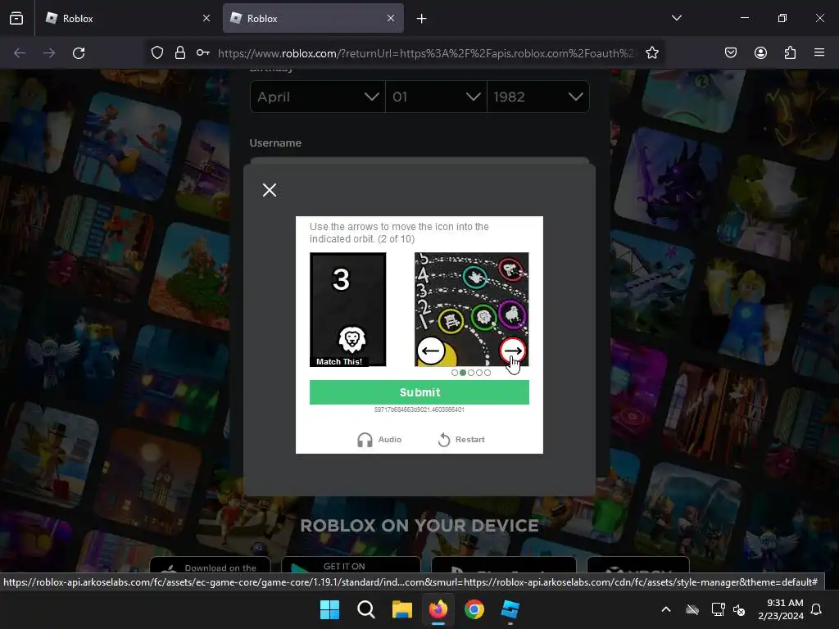Image resolution: width=839 pixels, height=629 pixels.
Task: Open the birthday year dropdown showing 1982
Action: point(538,97)
